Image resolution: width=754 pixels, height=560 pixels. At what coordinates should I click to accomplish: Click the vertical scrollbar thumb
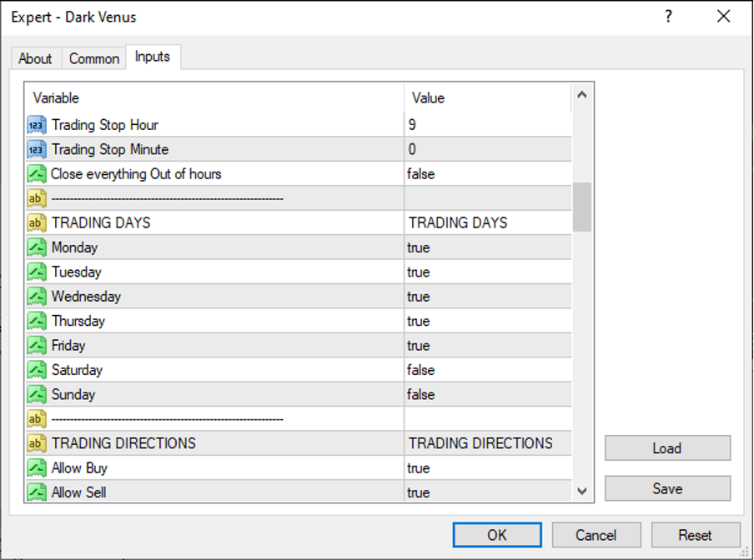pyautogui.click(x=582, y=207)
